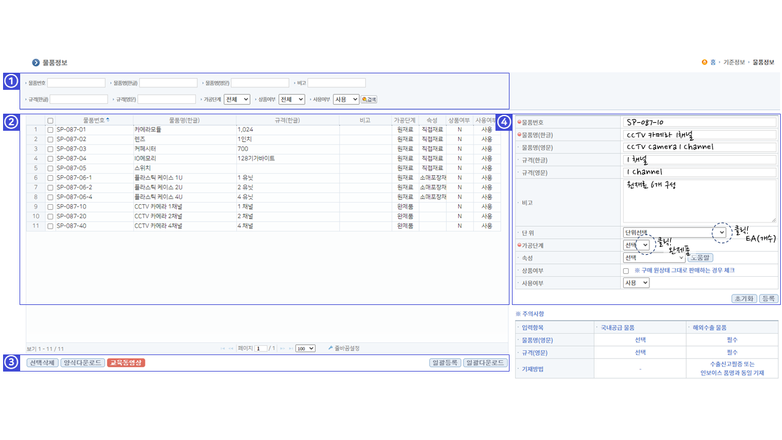782x440 pixels.
Task: Click the 물품번호 search input field
Action: pos(76,83)
